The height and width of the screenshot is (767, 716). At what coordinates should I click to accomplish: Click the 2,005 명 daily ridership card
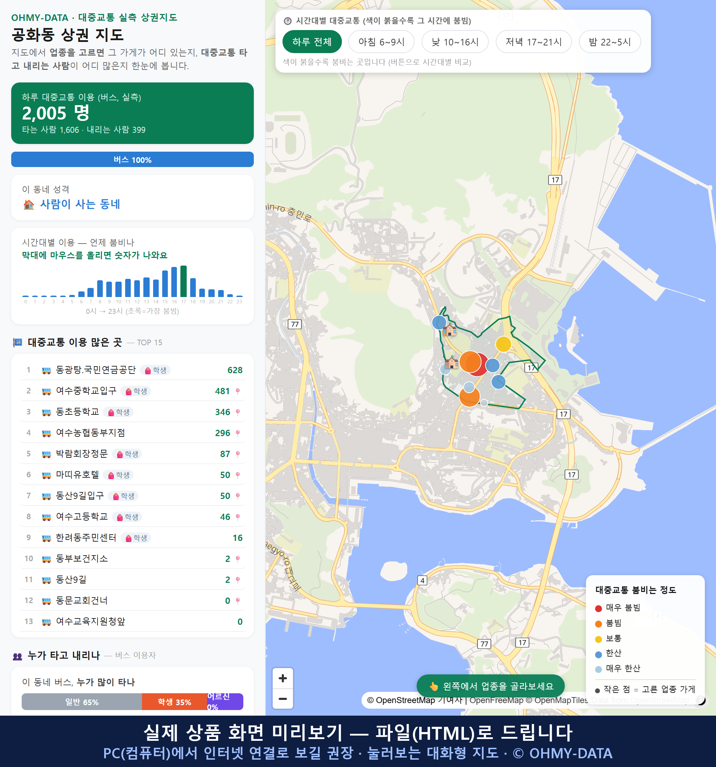click(x=133, y=113)
